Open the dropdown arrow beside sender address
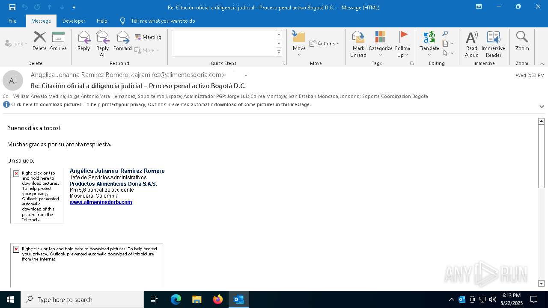The image size is (548, 308). (x=246, y=75)
